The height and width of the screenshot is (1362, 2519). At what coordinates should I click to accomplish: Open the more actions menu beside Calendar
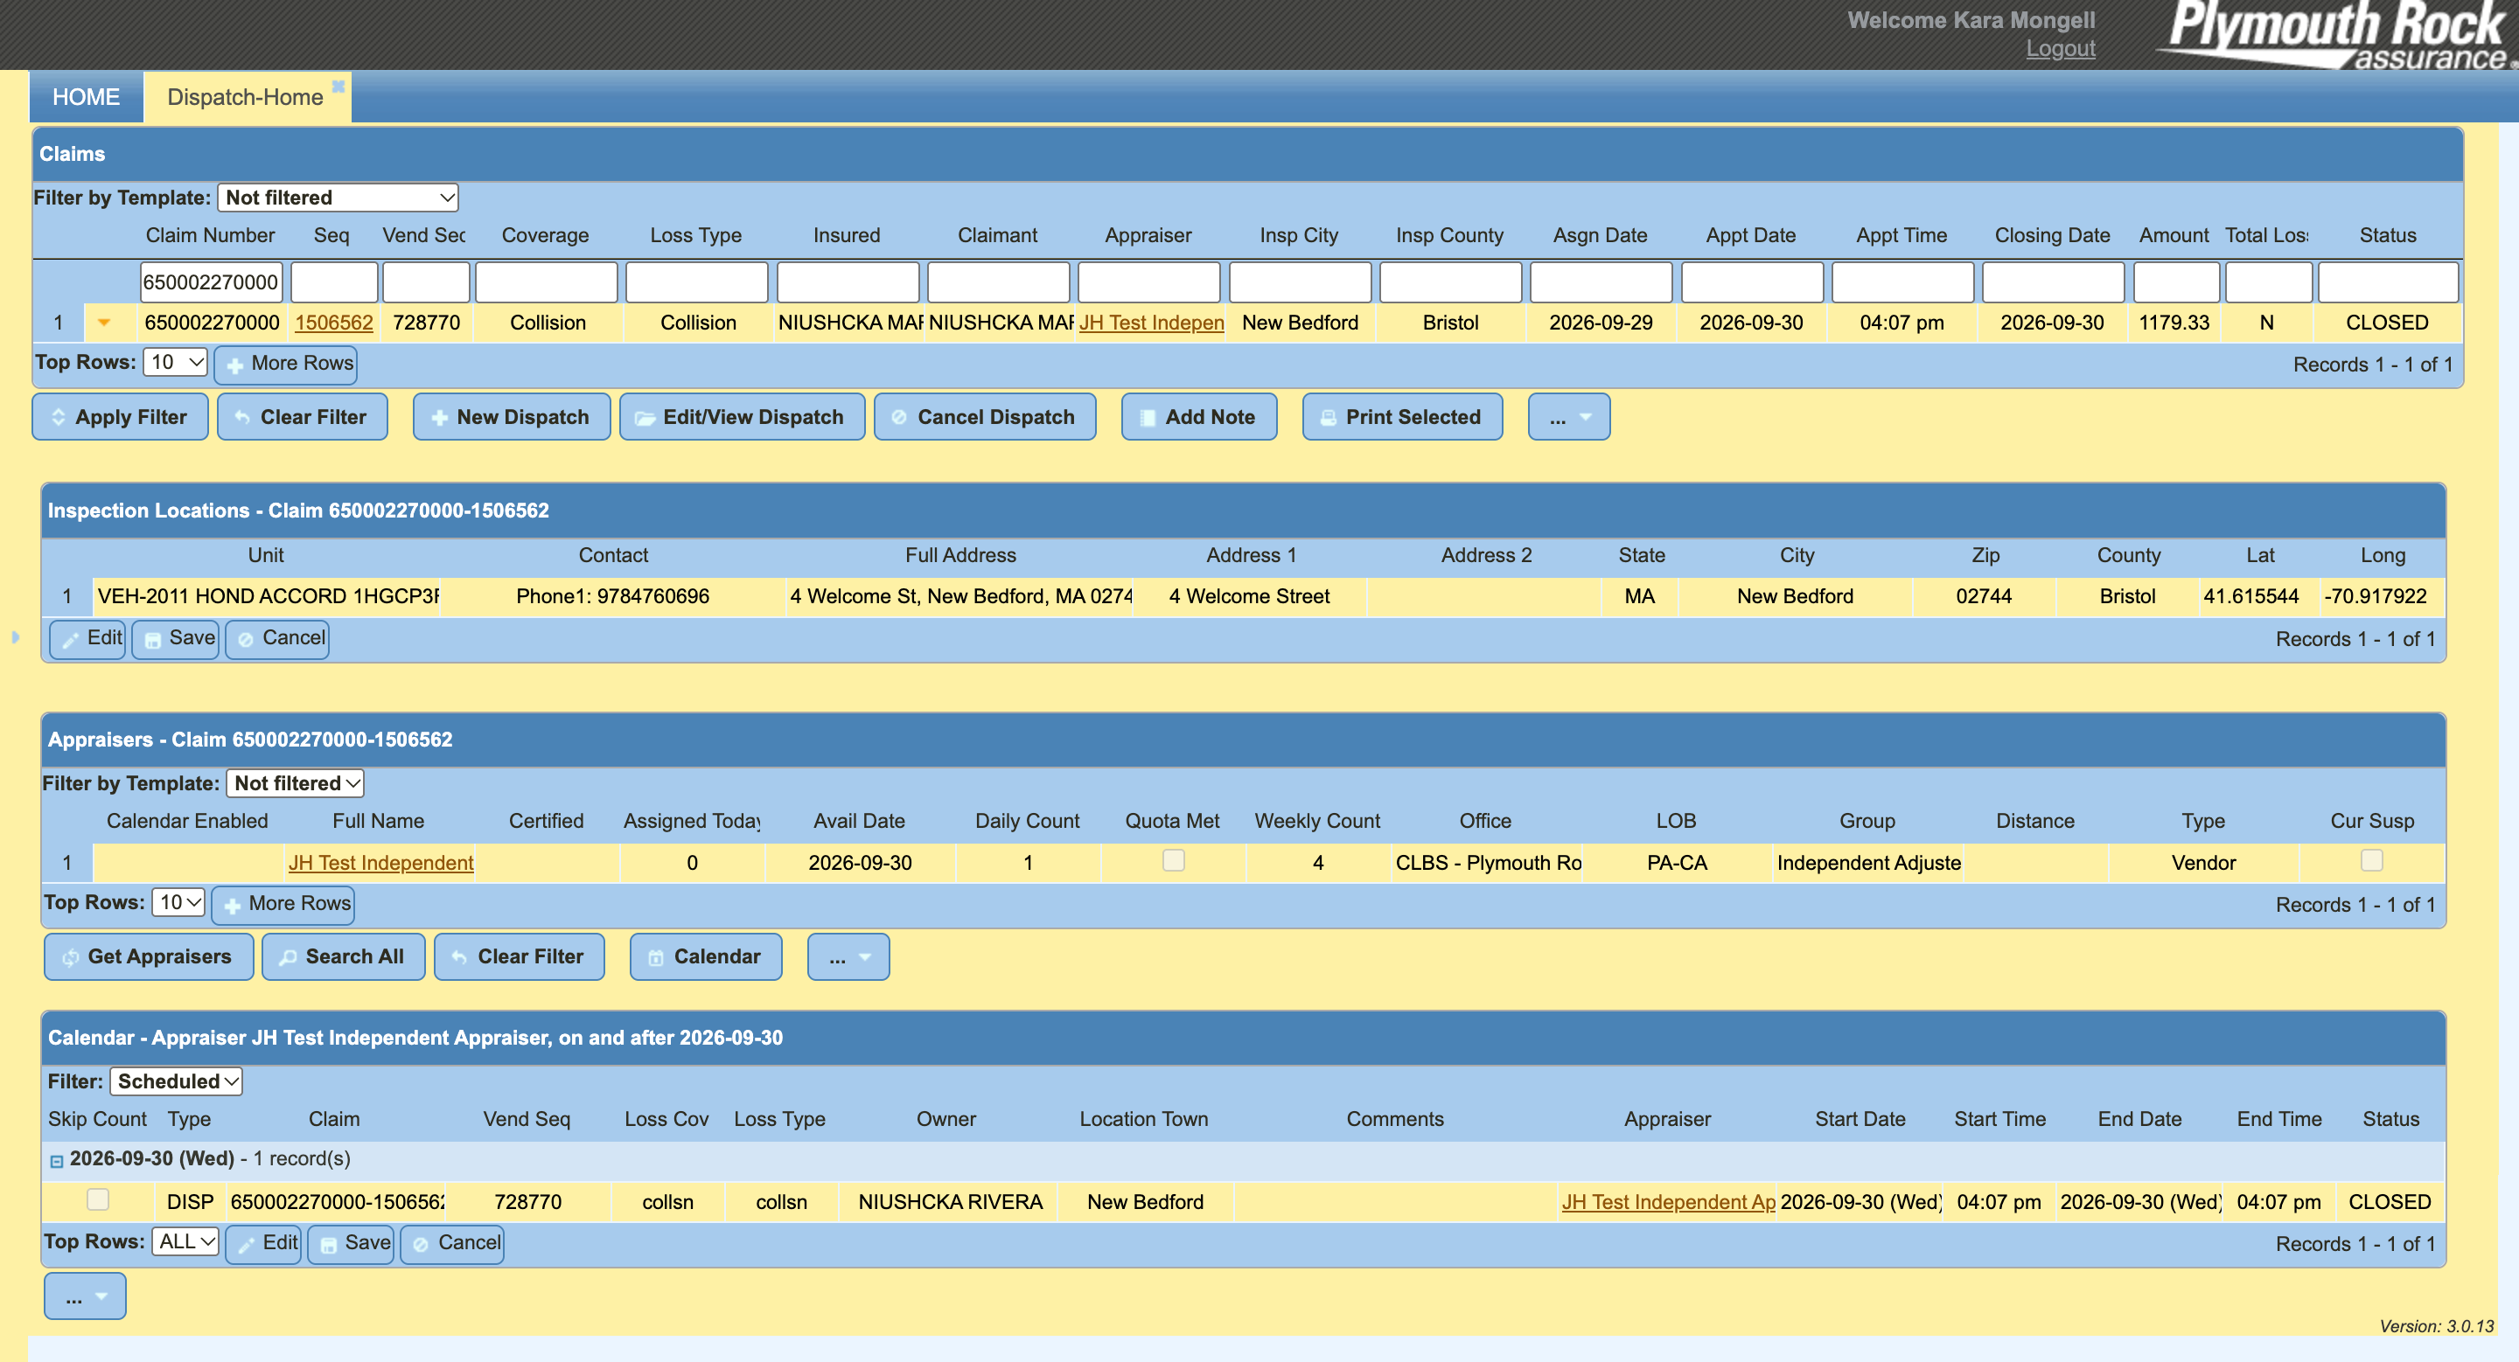pos(848,957)
